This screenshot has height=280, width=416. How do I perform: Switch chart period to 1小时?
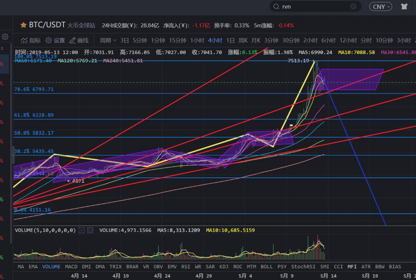pyautogui.click(x=197, y=41)
